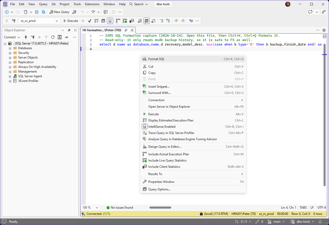The width and height of the screenshot is (329, 225).
Task: Click the editor settings gear beside the tab strip
Action: point(324,30)
